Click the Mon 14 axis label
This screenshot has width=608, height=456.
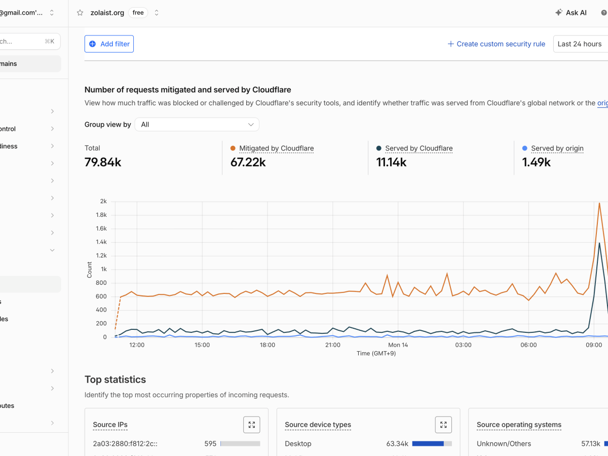[398, 345]
